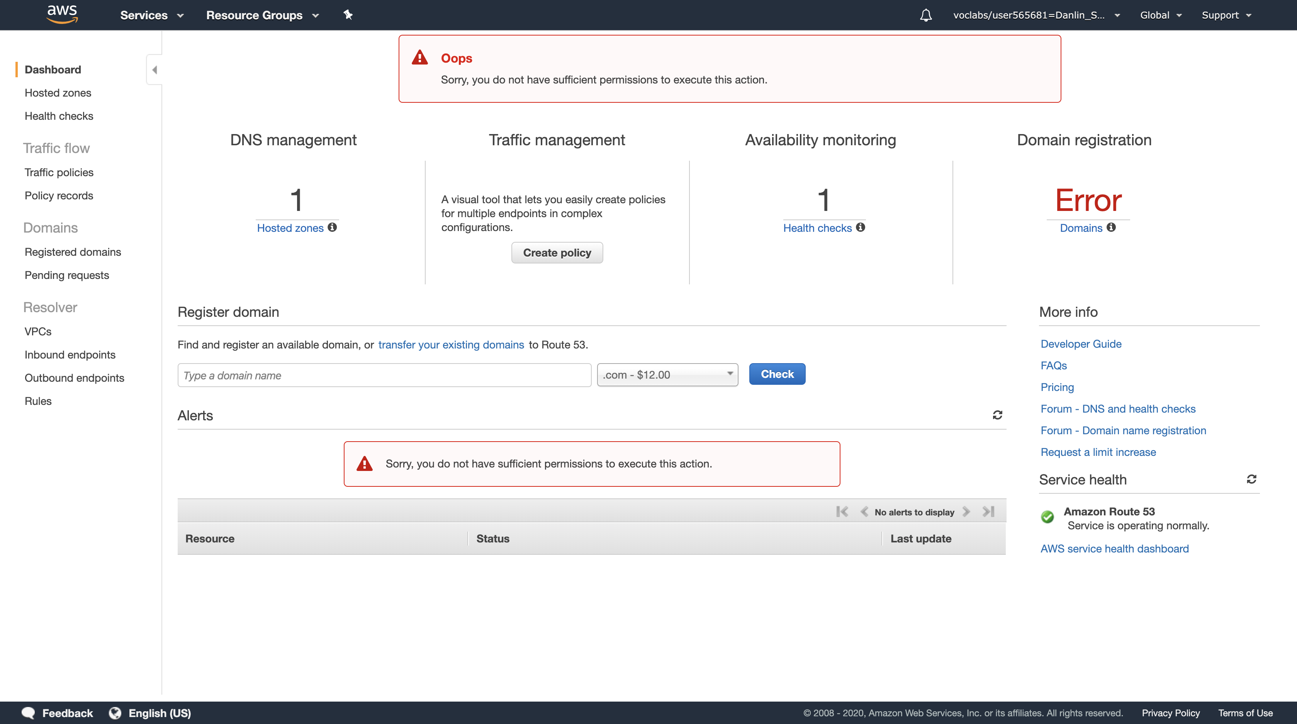
Task: Click info icon next to Hosted zones
Action: 332,227
